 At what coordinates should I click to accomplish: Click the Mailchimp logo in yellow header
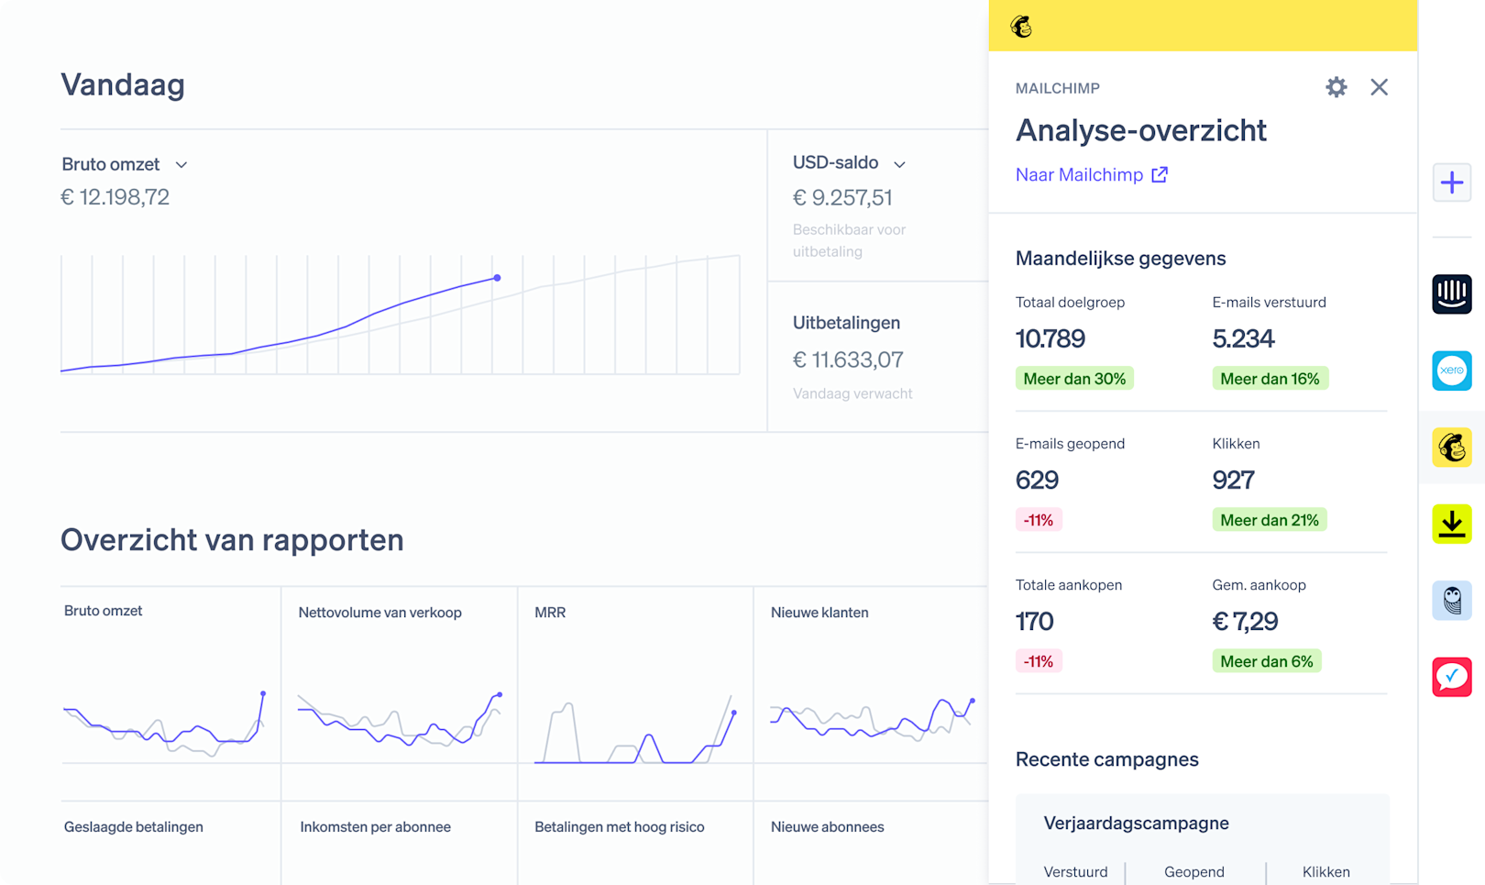point(1021,27)
